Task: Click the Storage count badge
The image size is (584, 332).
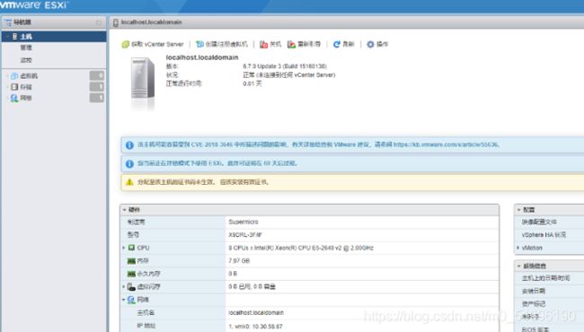Action: click(97, 87)
